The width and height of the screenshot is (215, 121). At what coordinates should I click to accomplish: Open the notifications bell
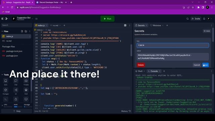pos(204,19)
